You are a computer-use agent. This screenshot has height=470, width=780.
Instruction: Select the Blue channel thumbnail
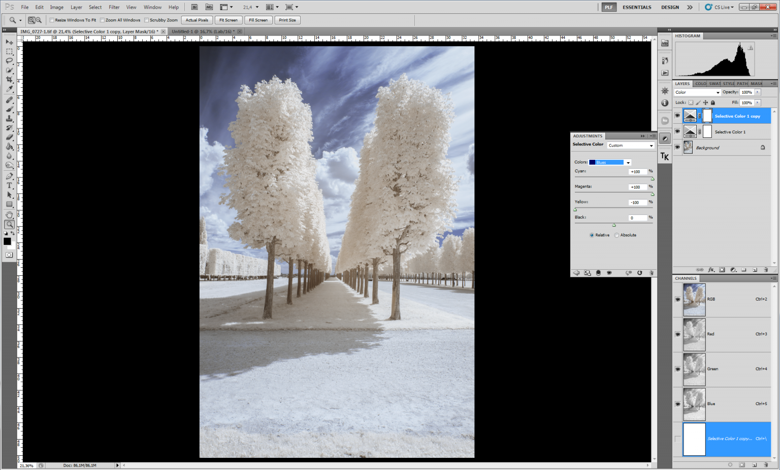click(x=694, y=404)
